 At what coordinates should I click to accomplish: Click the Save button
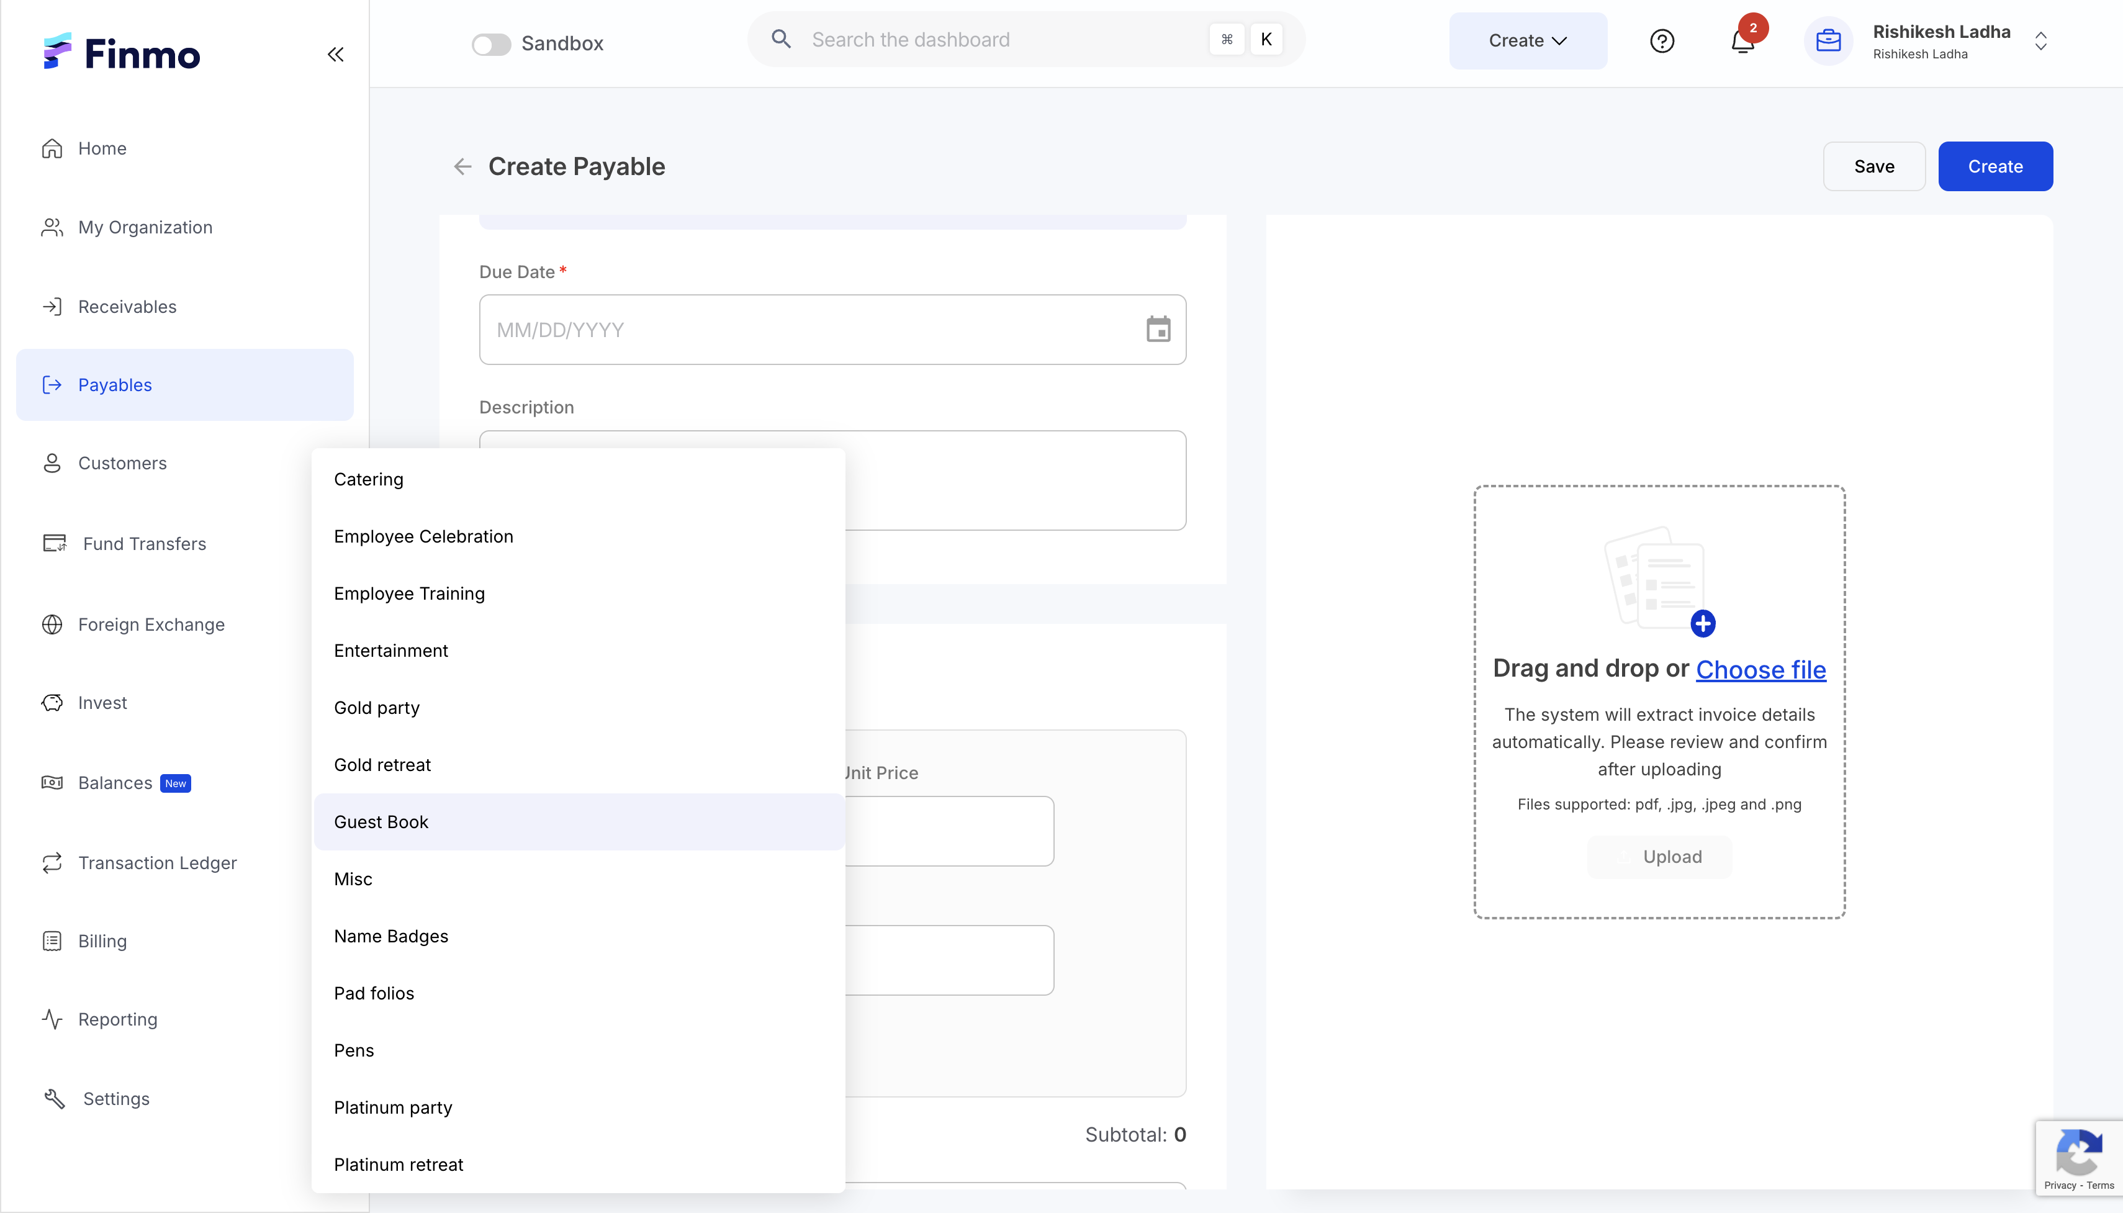coord(1874,166)
